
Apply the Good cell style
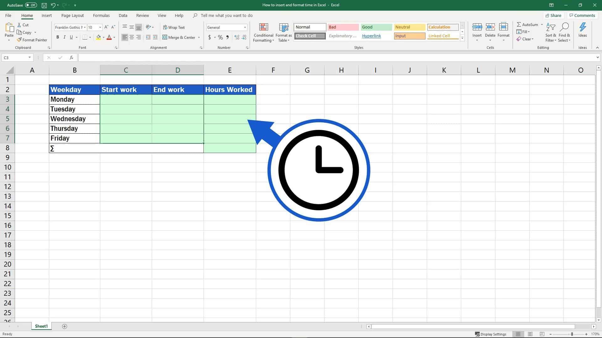[x=376, y=27]
